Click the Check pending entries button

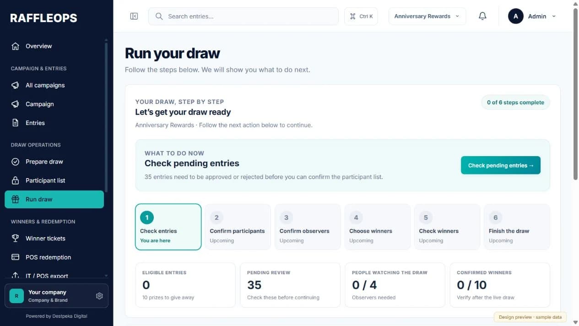tap(501, 165)
